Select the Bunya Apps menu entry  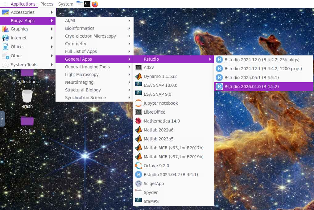click(x=28, y=21)
